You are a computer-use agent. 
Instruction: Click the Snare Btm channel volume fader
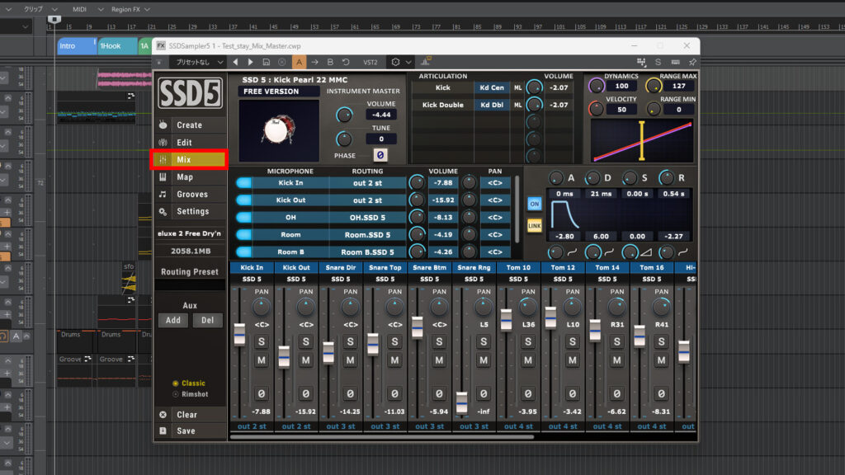point(417,326)
